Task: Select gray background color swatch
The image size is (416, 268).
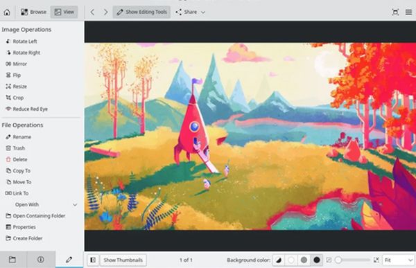Action: click(x=304, y=260)
